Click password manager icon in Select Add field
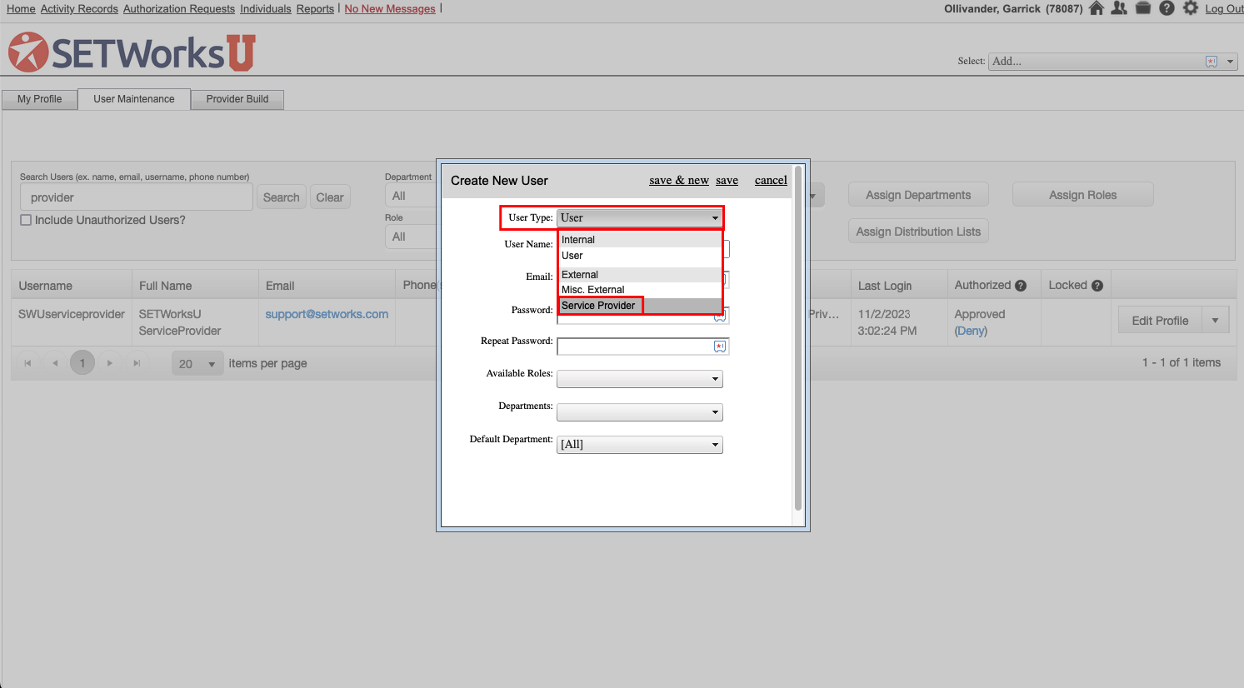Image resolution: width=1244 pixels, height=688 pixels. point(1212,62)
